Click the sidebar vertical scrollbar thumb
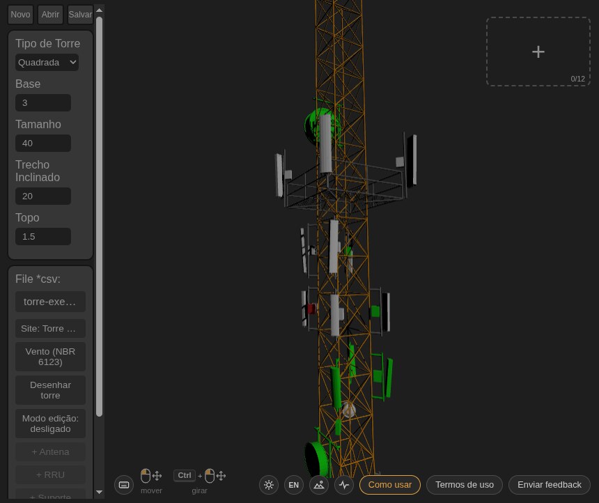Screen dimensions: 599x503 (100, 217)
